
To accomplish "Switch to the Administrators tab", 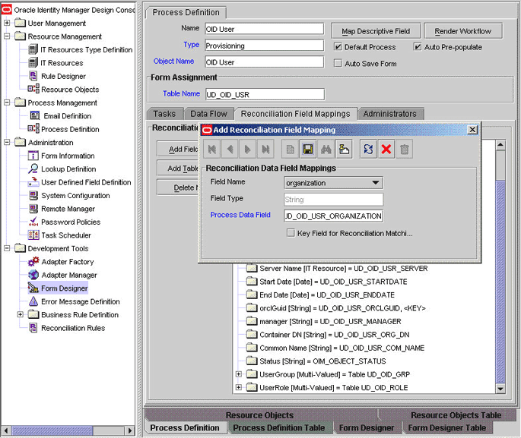I will (x=390, y=114).
